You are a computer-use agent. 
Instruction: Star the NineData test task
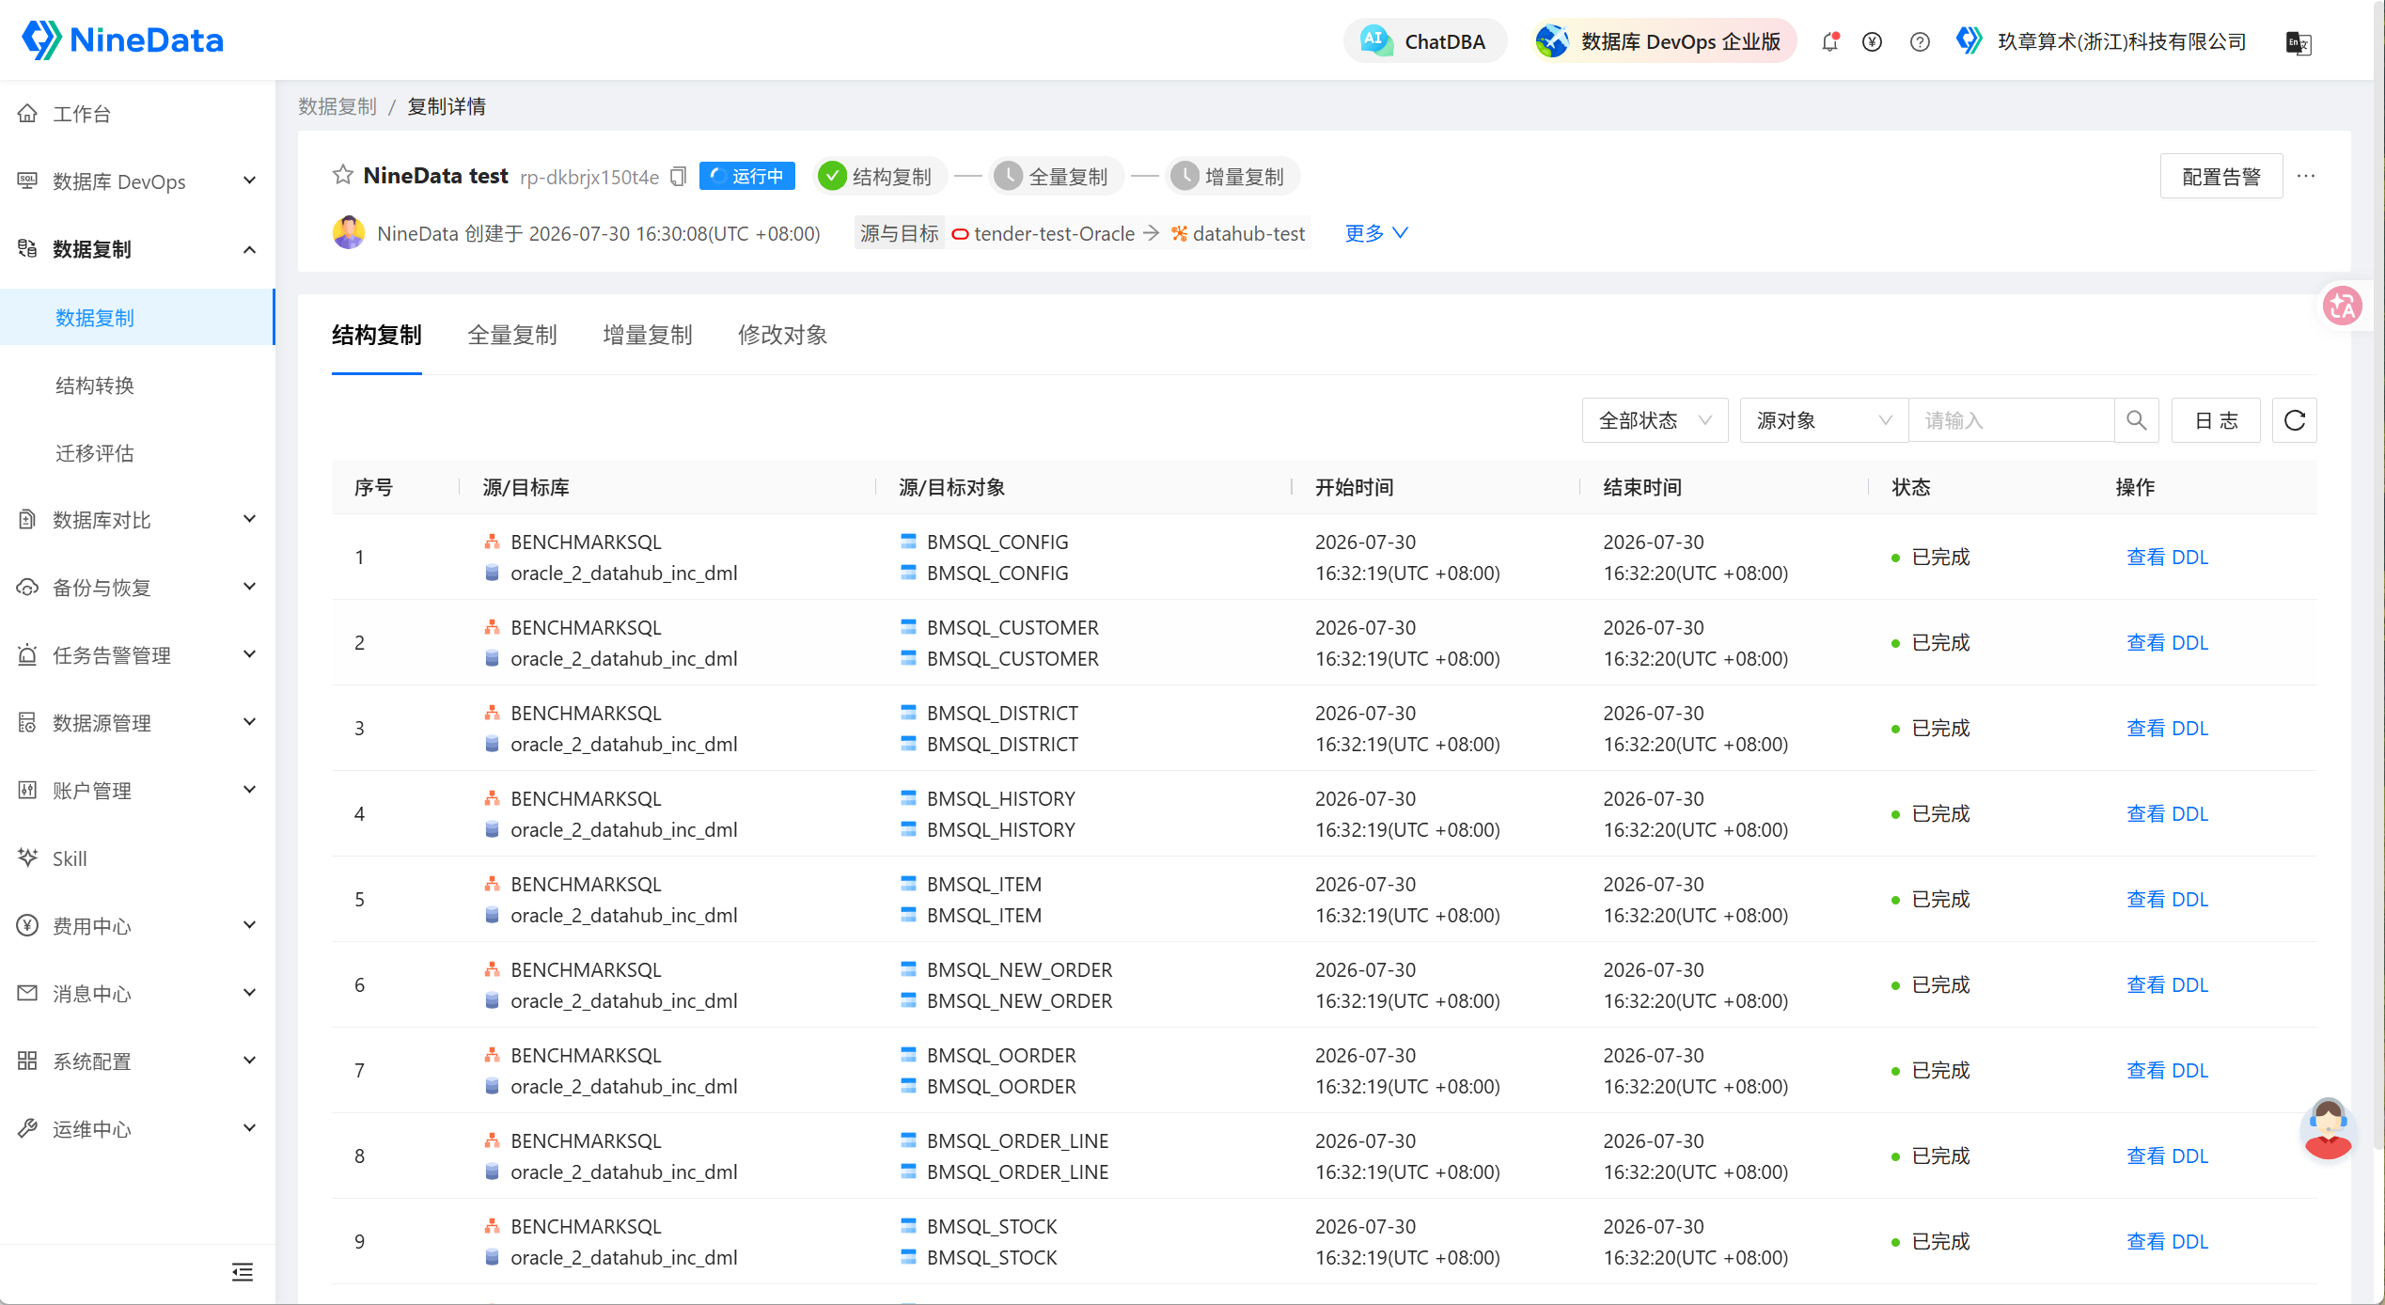[343, 176]
